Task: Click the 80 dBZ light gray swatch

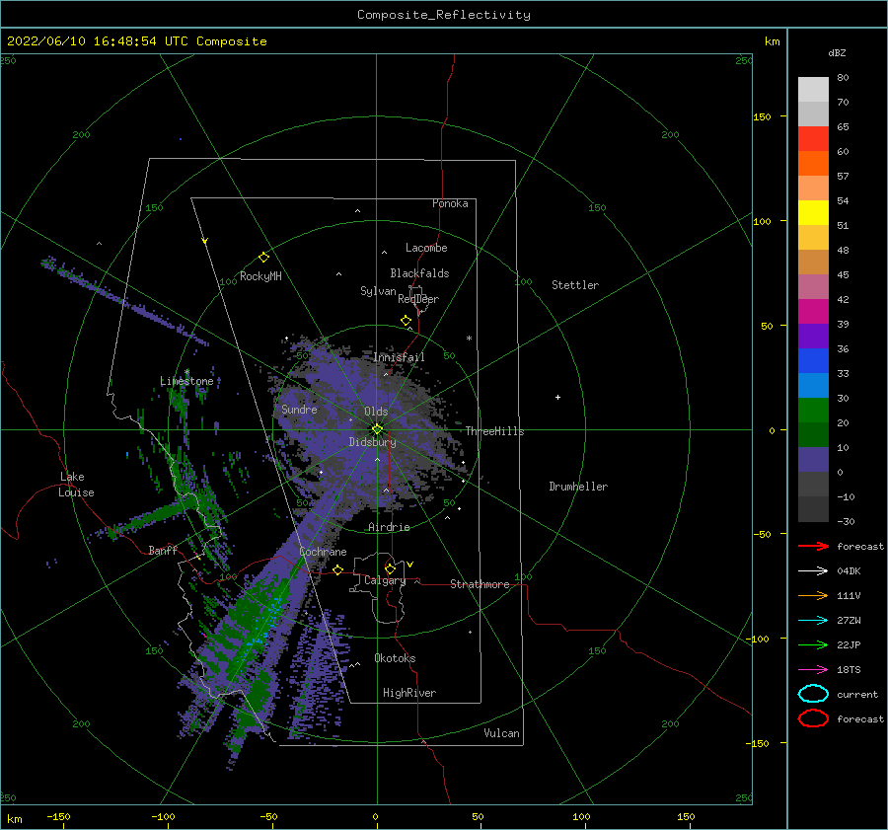Action: pyautogui.click(x=813, y=89)
